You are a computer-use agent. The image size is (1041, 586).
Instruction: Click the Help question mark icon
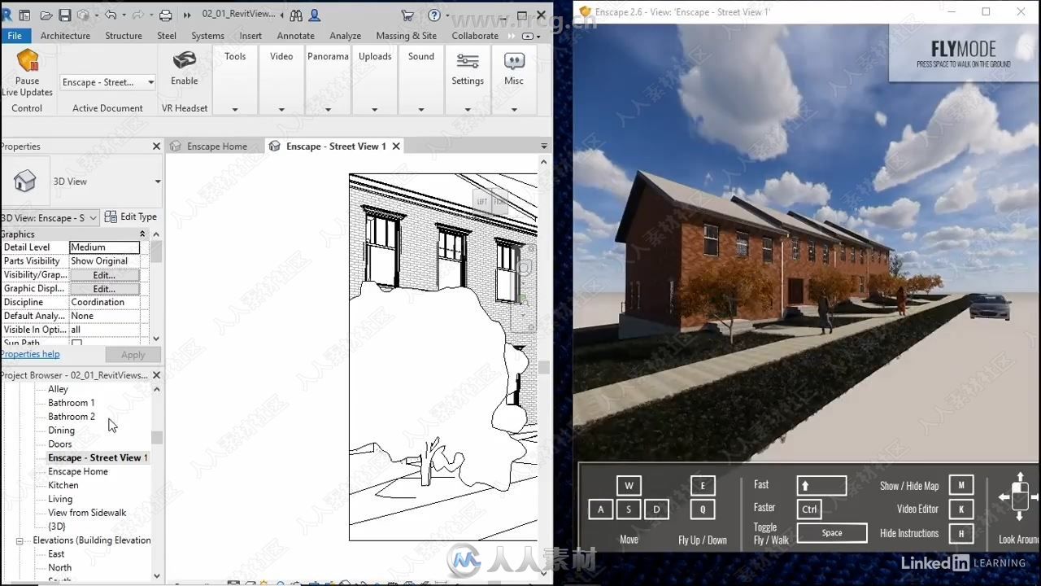tap(434, 15)
